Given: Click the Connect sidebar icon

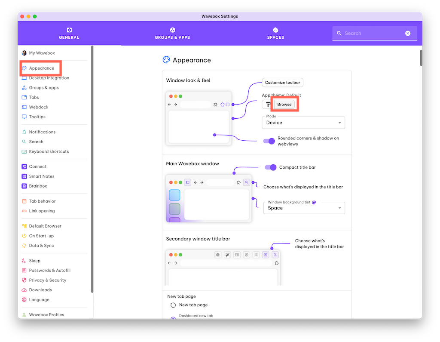Looking at the screenshot, I should coord(24,166).
